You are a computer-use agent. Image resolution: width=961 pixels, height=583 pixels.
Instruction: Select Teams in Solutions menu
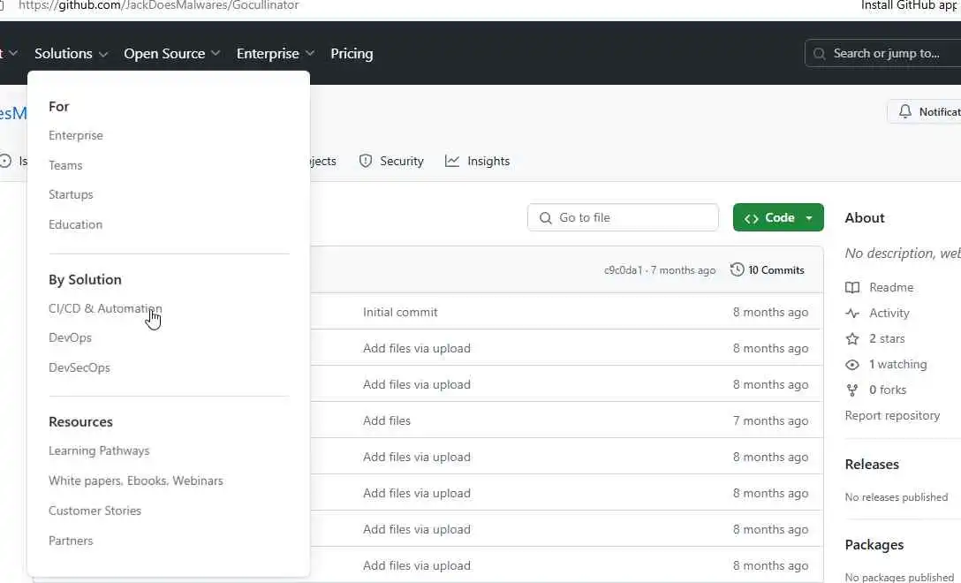[65, 165]
